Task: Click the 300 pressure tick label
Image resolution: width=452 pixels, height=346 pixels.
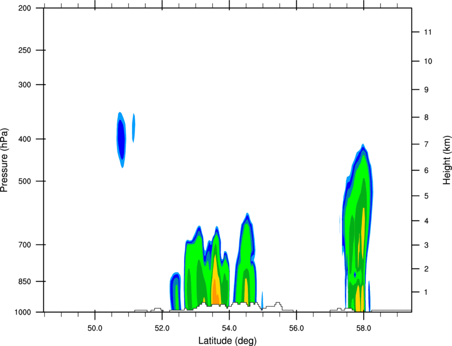Action: point(24,85)
